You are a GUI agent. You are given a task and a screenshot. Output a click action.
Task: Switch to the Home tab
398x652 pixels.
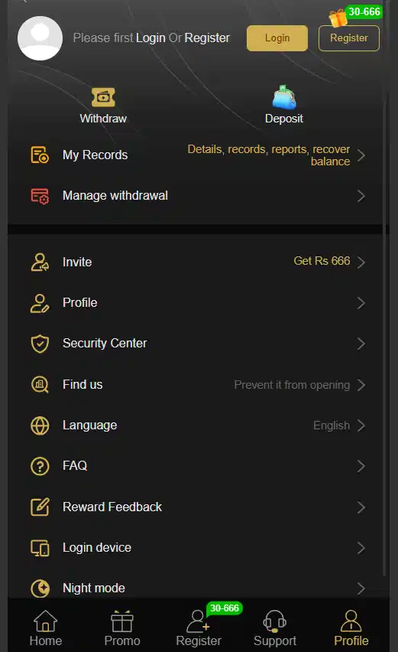click(x=46, y=628)
